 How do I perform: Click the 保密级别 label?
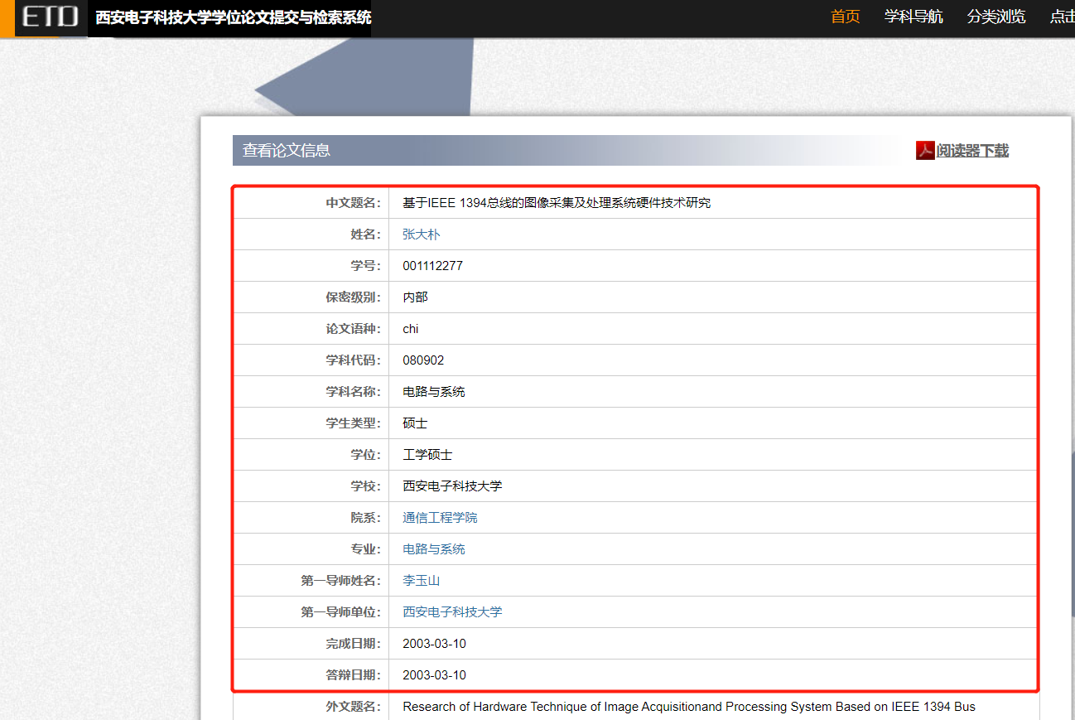(x=354, y=297)
